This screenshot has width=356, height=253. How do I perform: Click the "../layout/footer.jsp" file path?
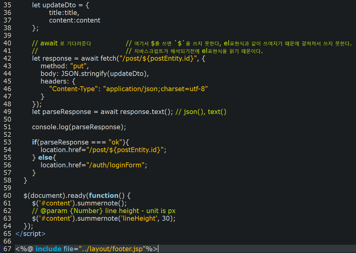[112, 249]
